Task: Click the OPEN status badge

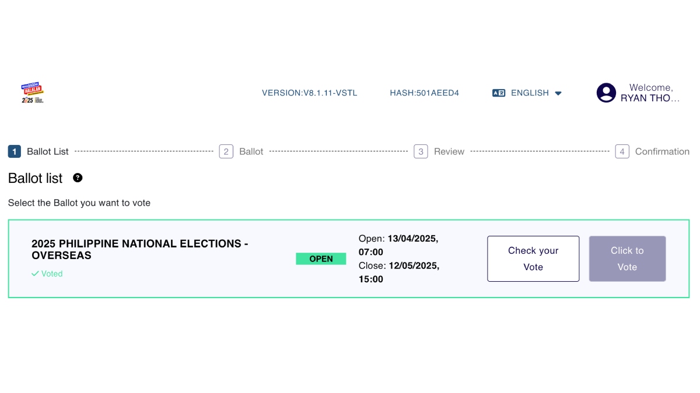Action: [321, 259]
